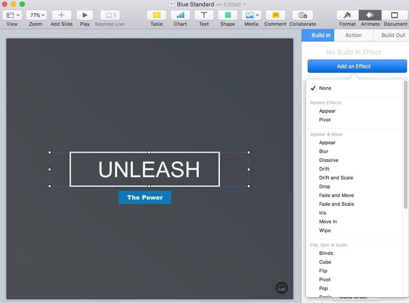Viewport: 409px width, 303px height.
Task: Expand the 77% Zoom dropdown
Action: (x=36, y=15)
